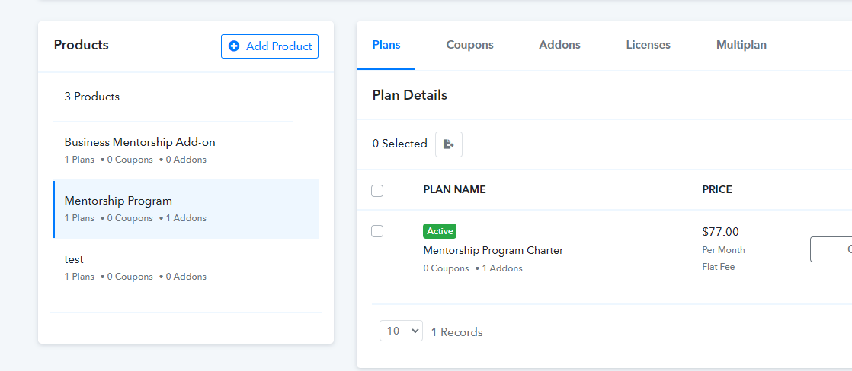The width and height of the screenshot is (852, 371).
Task: Click the partially visible button beside price
Action: point(831,249)
